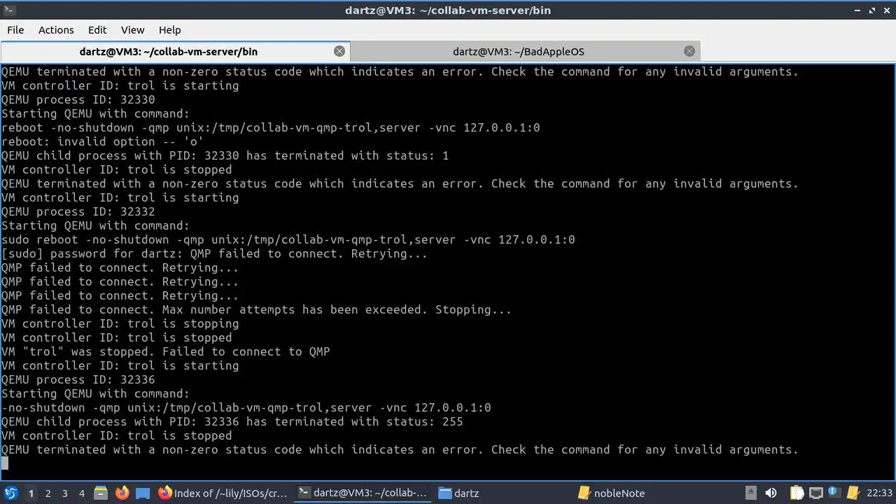This screenshot has height=504, width=896.
Task: Close the ~/collab-vm-server/bin tab
Action: pos(339,51)
